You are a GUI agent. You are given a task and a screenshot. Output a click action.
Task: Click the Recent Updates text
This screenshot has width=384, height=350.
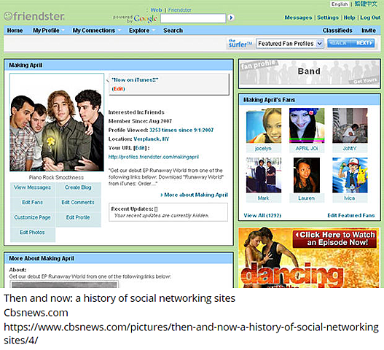(134, 209)
